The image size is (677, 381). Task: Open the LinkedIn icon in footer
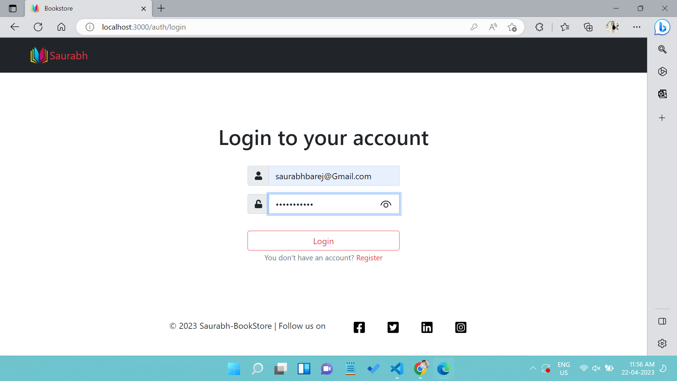point(427,327)
